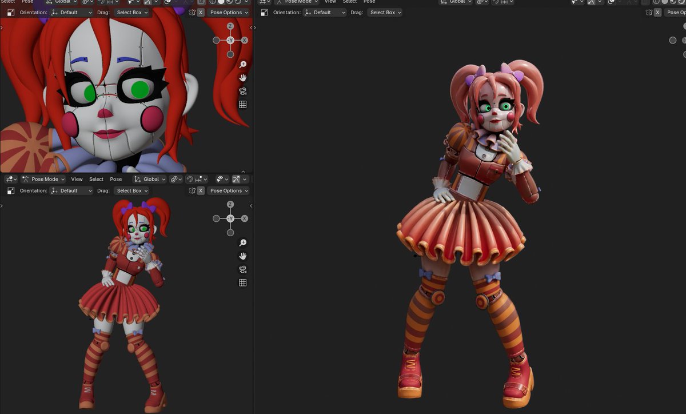The height and width of the screenshot is (414, 686).
Task: Expand sidebar arrow at right of top-left viewport
Action: coord(252,27)
